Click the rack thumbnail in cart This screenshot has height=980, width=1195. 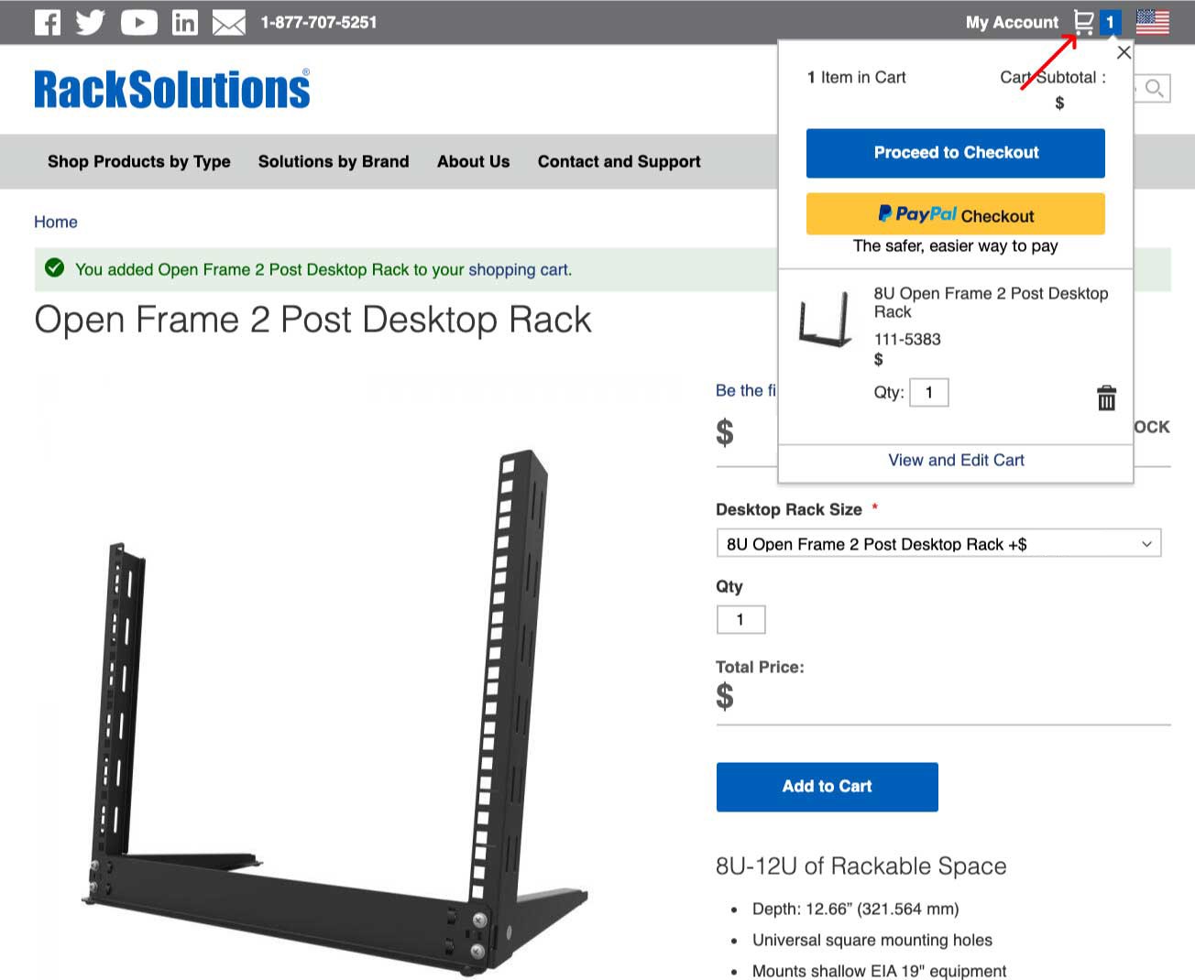(x=825, y=319)
